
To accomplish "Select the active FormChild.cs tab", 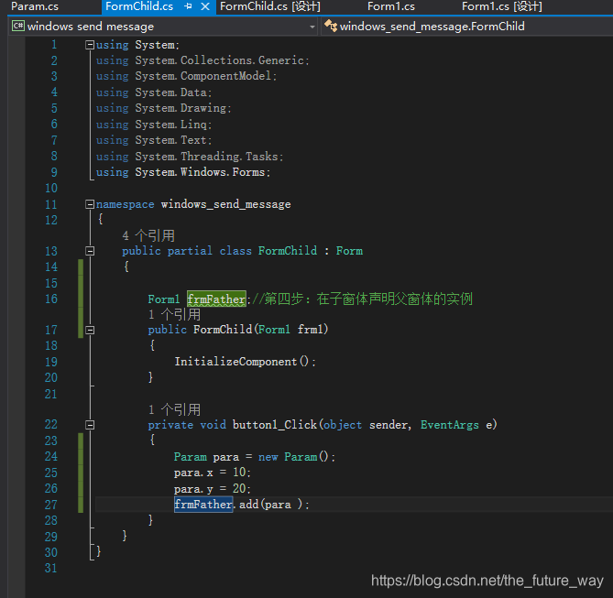I will tap(139, 6).
